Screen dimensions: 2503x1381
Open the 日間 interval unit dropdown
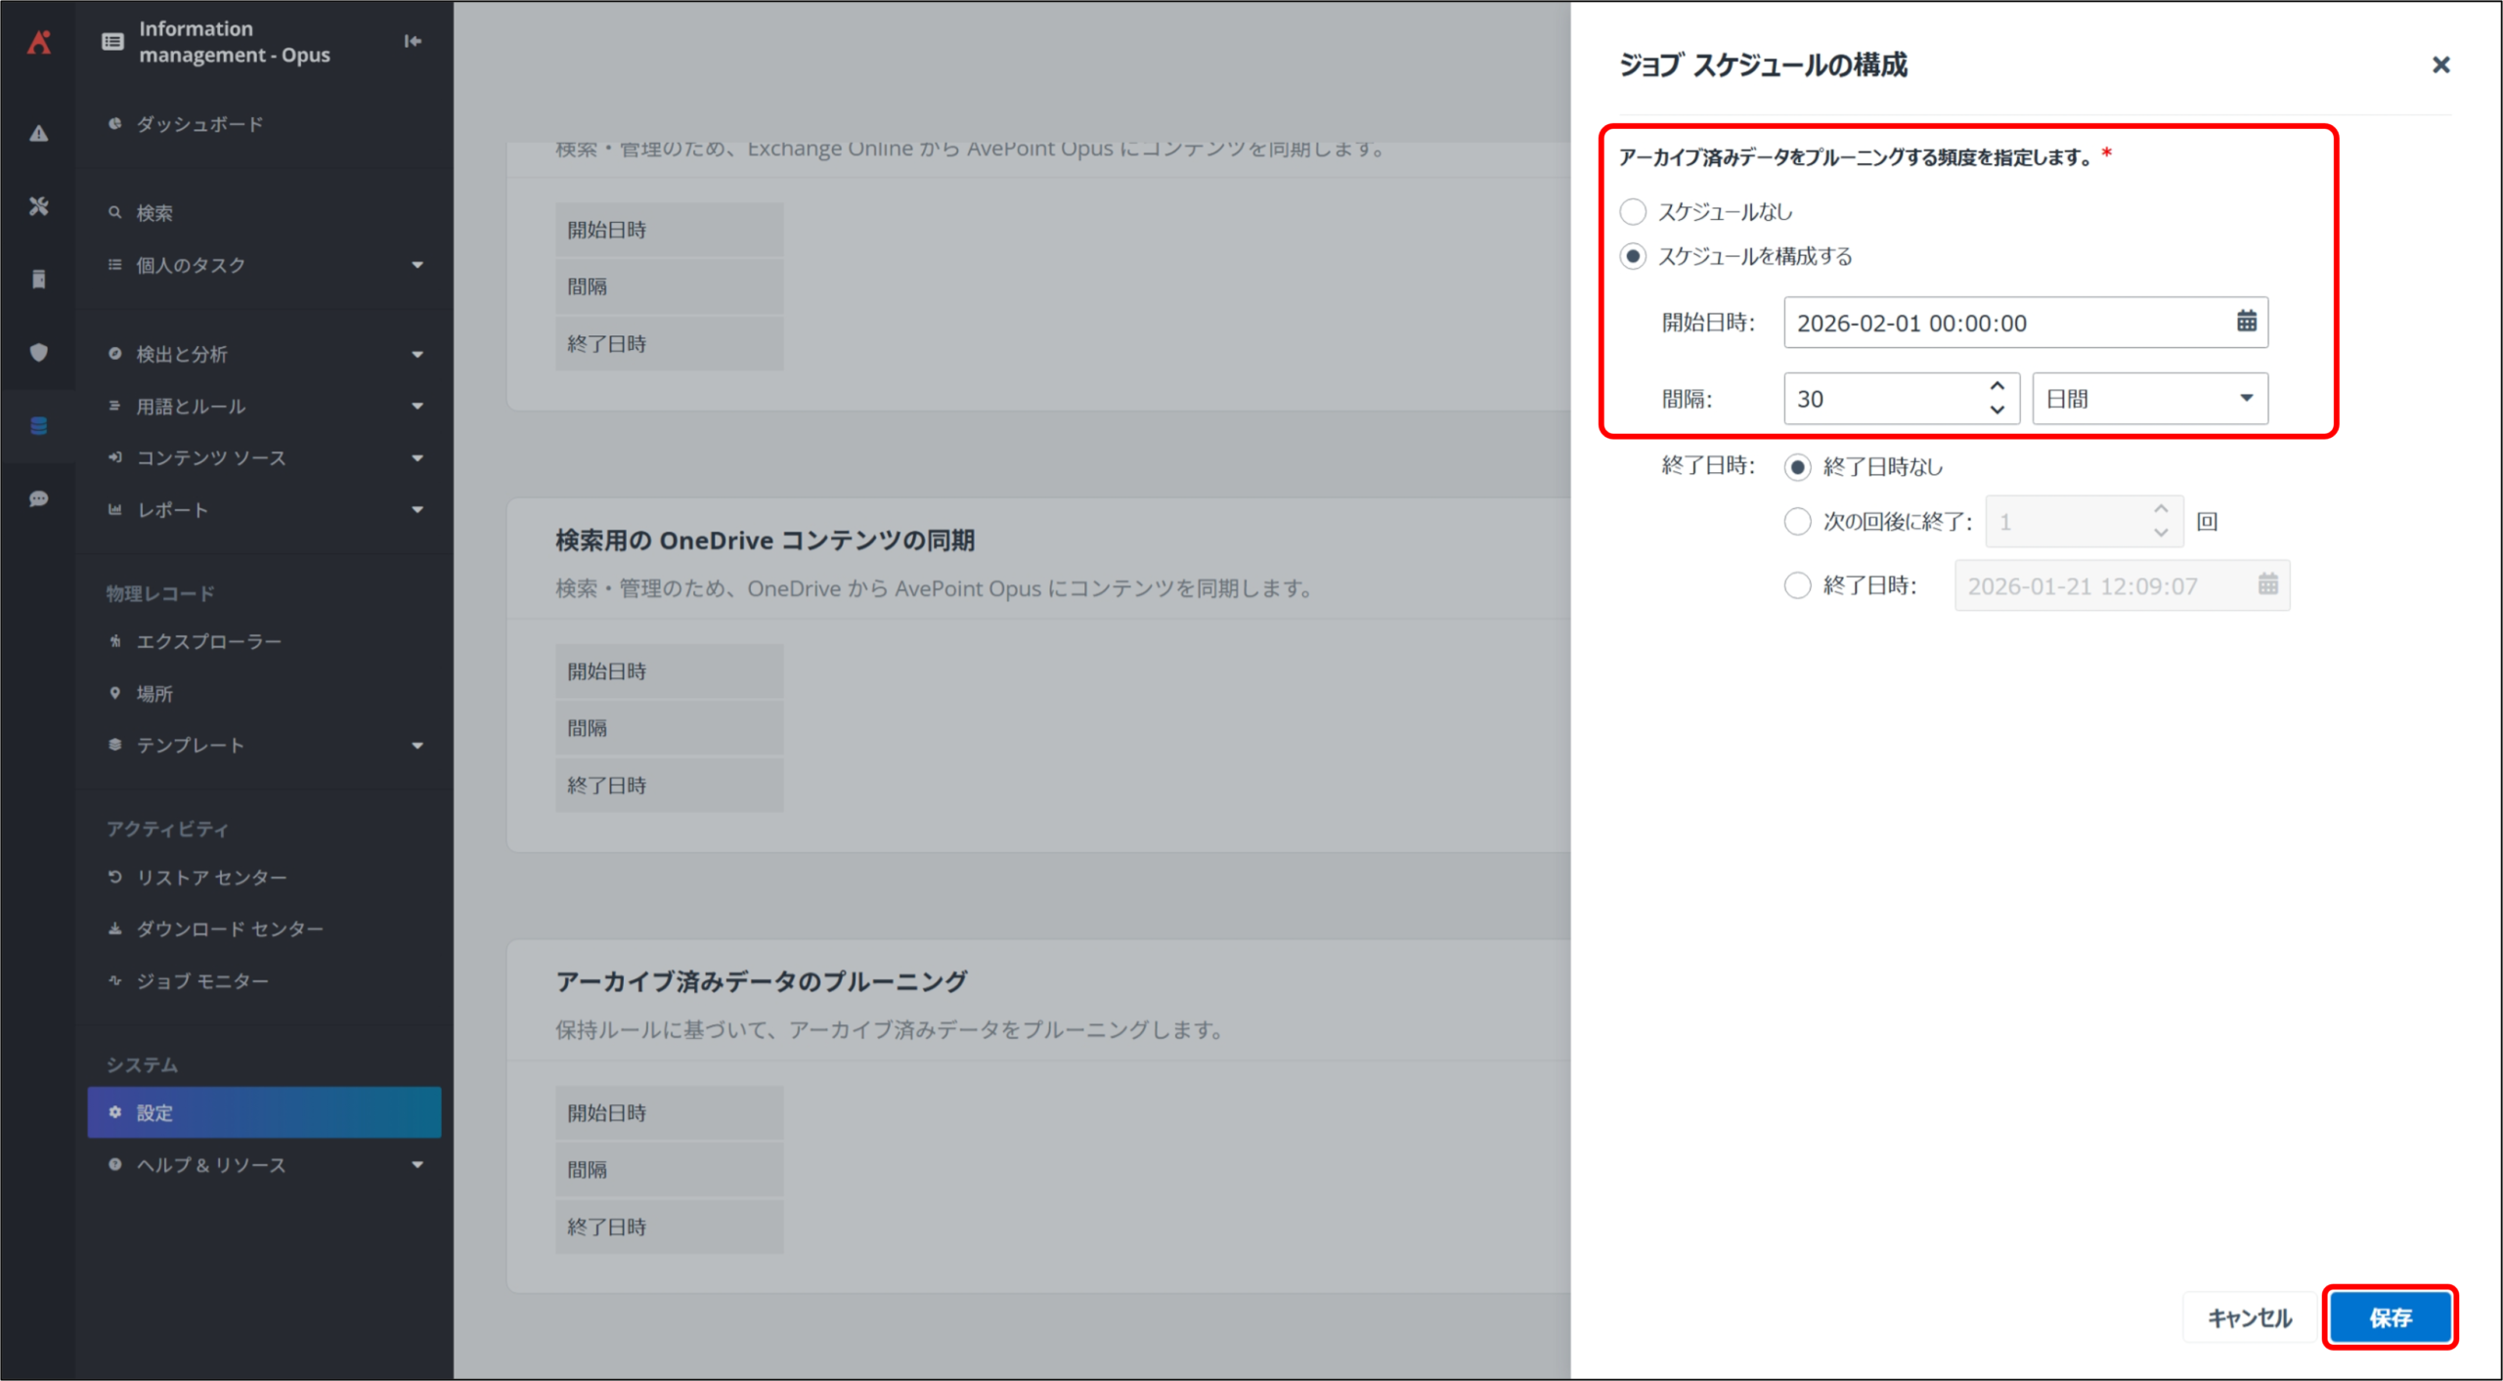click(2149, 399)
